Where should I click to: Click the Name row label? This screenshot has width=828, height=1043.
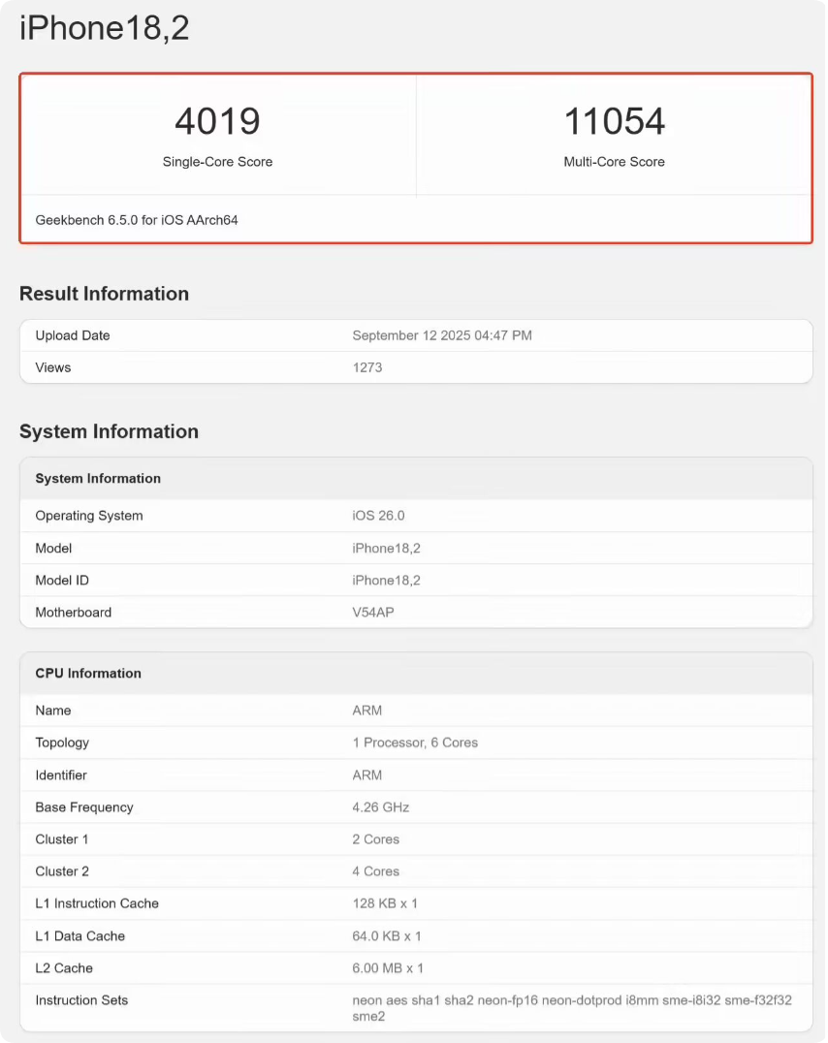pyautogui.click(x=53, y=711)
